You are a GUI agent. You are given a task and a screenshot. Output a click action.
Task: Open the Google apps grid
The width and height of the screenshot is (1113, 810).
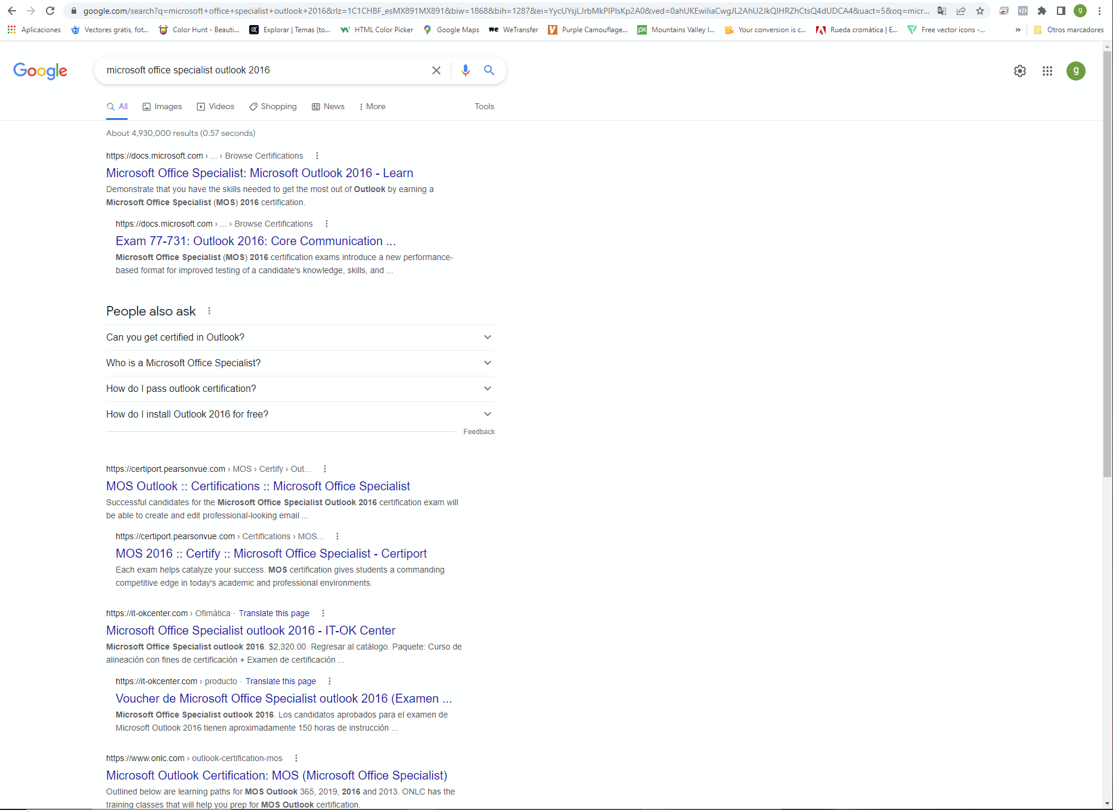tap(1047, 71)
